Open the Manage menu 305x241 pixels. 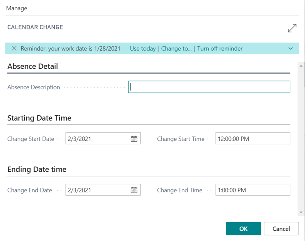[17, 8]
